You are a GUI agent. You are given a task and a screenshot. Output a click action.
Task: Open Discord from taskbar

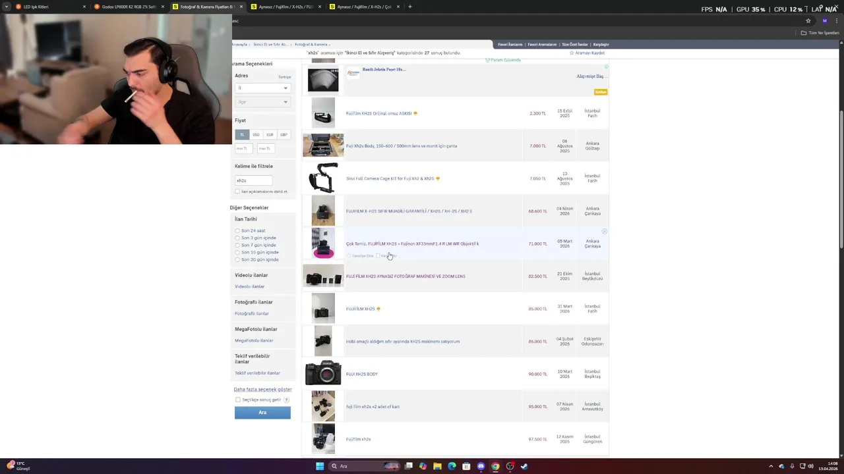[481, 466]
